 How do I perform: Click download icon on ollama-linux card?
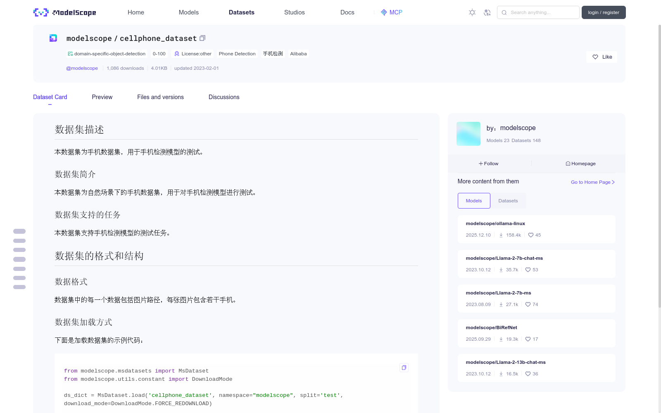pos(501,235)
